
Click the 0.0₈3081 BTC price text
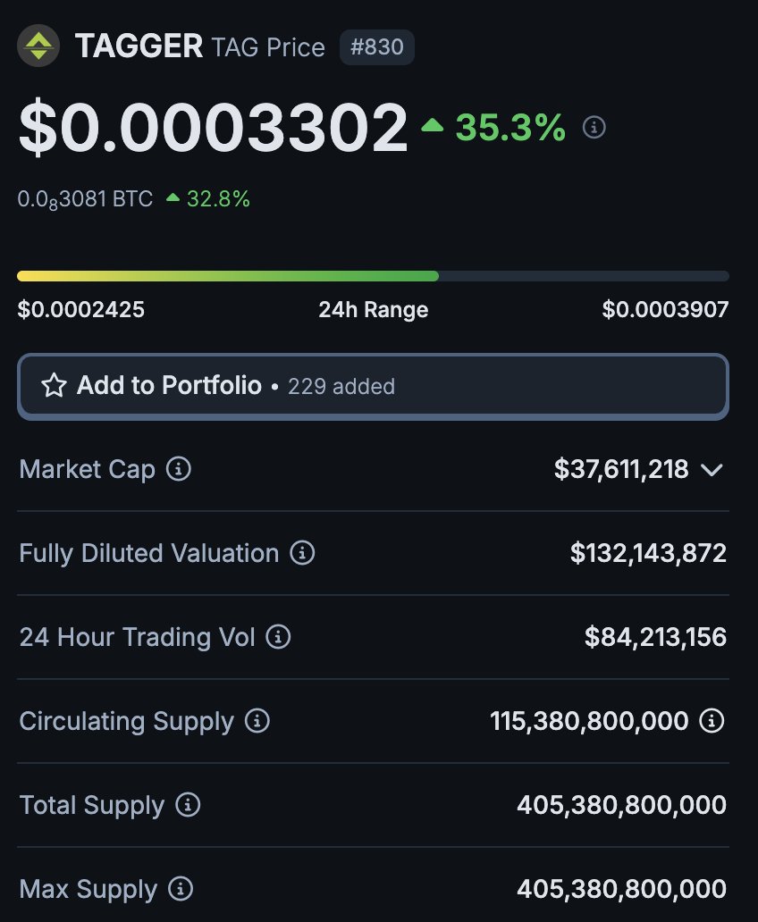pos(85,199)
